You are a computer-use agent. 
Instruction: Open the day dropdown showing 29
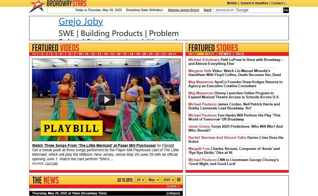(140, 180)
